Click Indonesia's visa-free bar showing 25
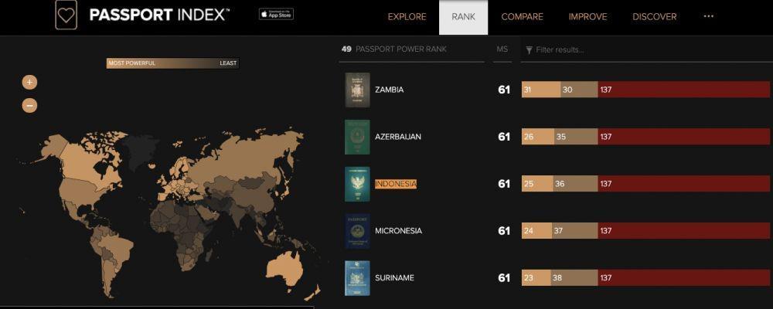The width and height of the screenshot is (773, 309). pyautogui.click(x=537, y=184)
